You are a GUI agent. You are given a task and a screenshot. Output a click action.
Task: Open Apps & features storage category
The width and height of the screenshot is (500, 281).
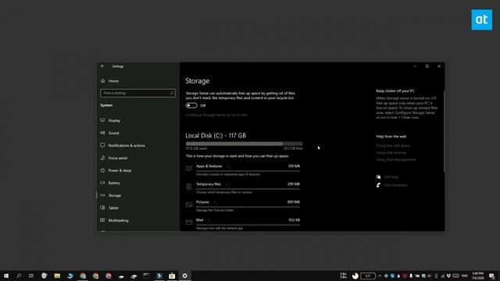point(243,170)
